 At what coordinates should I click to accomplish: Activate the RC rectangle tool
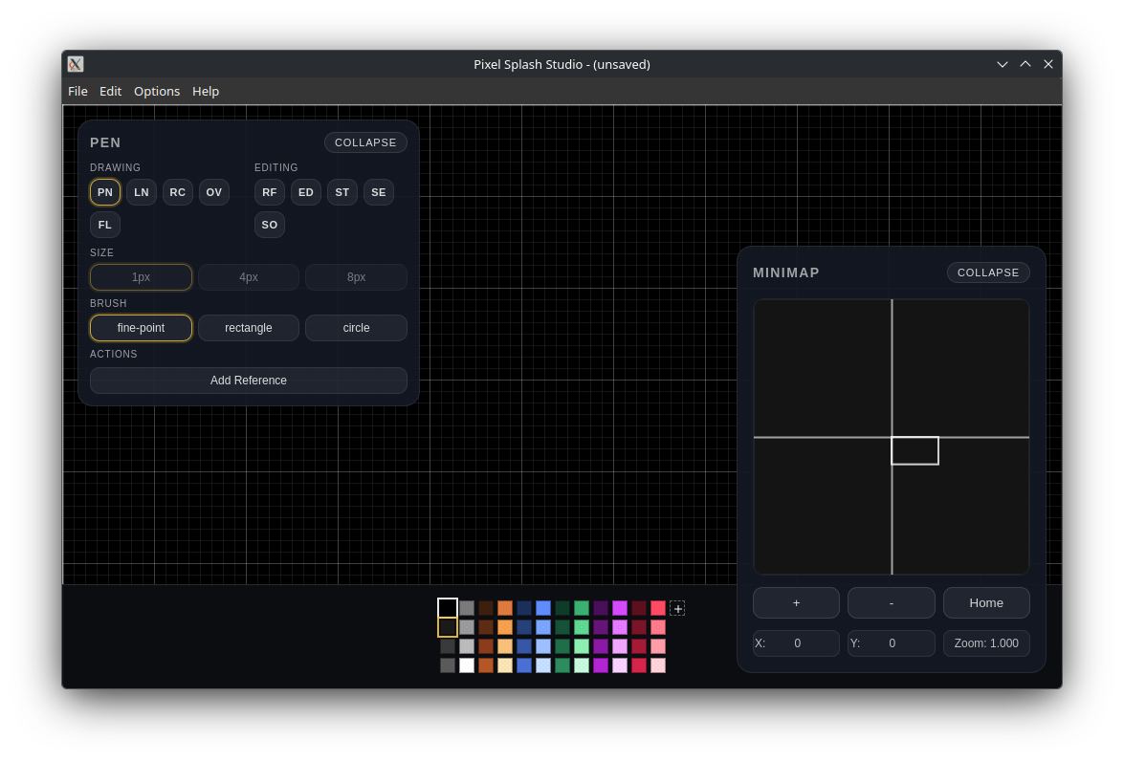click(x=177, y=192)
